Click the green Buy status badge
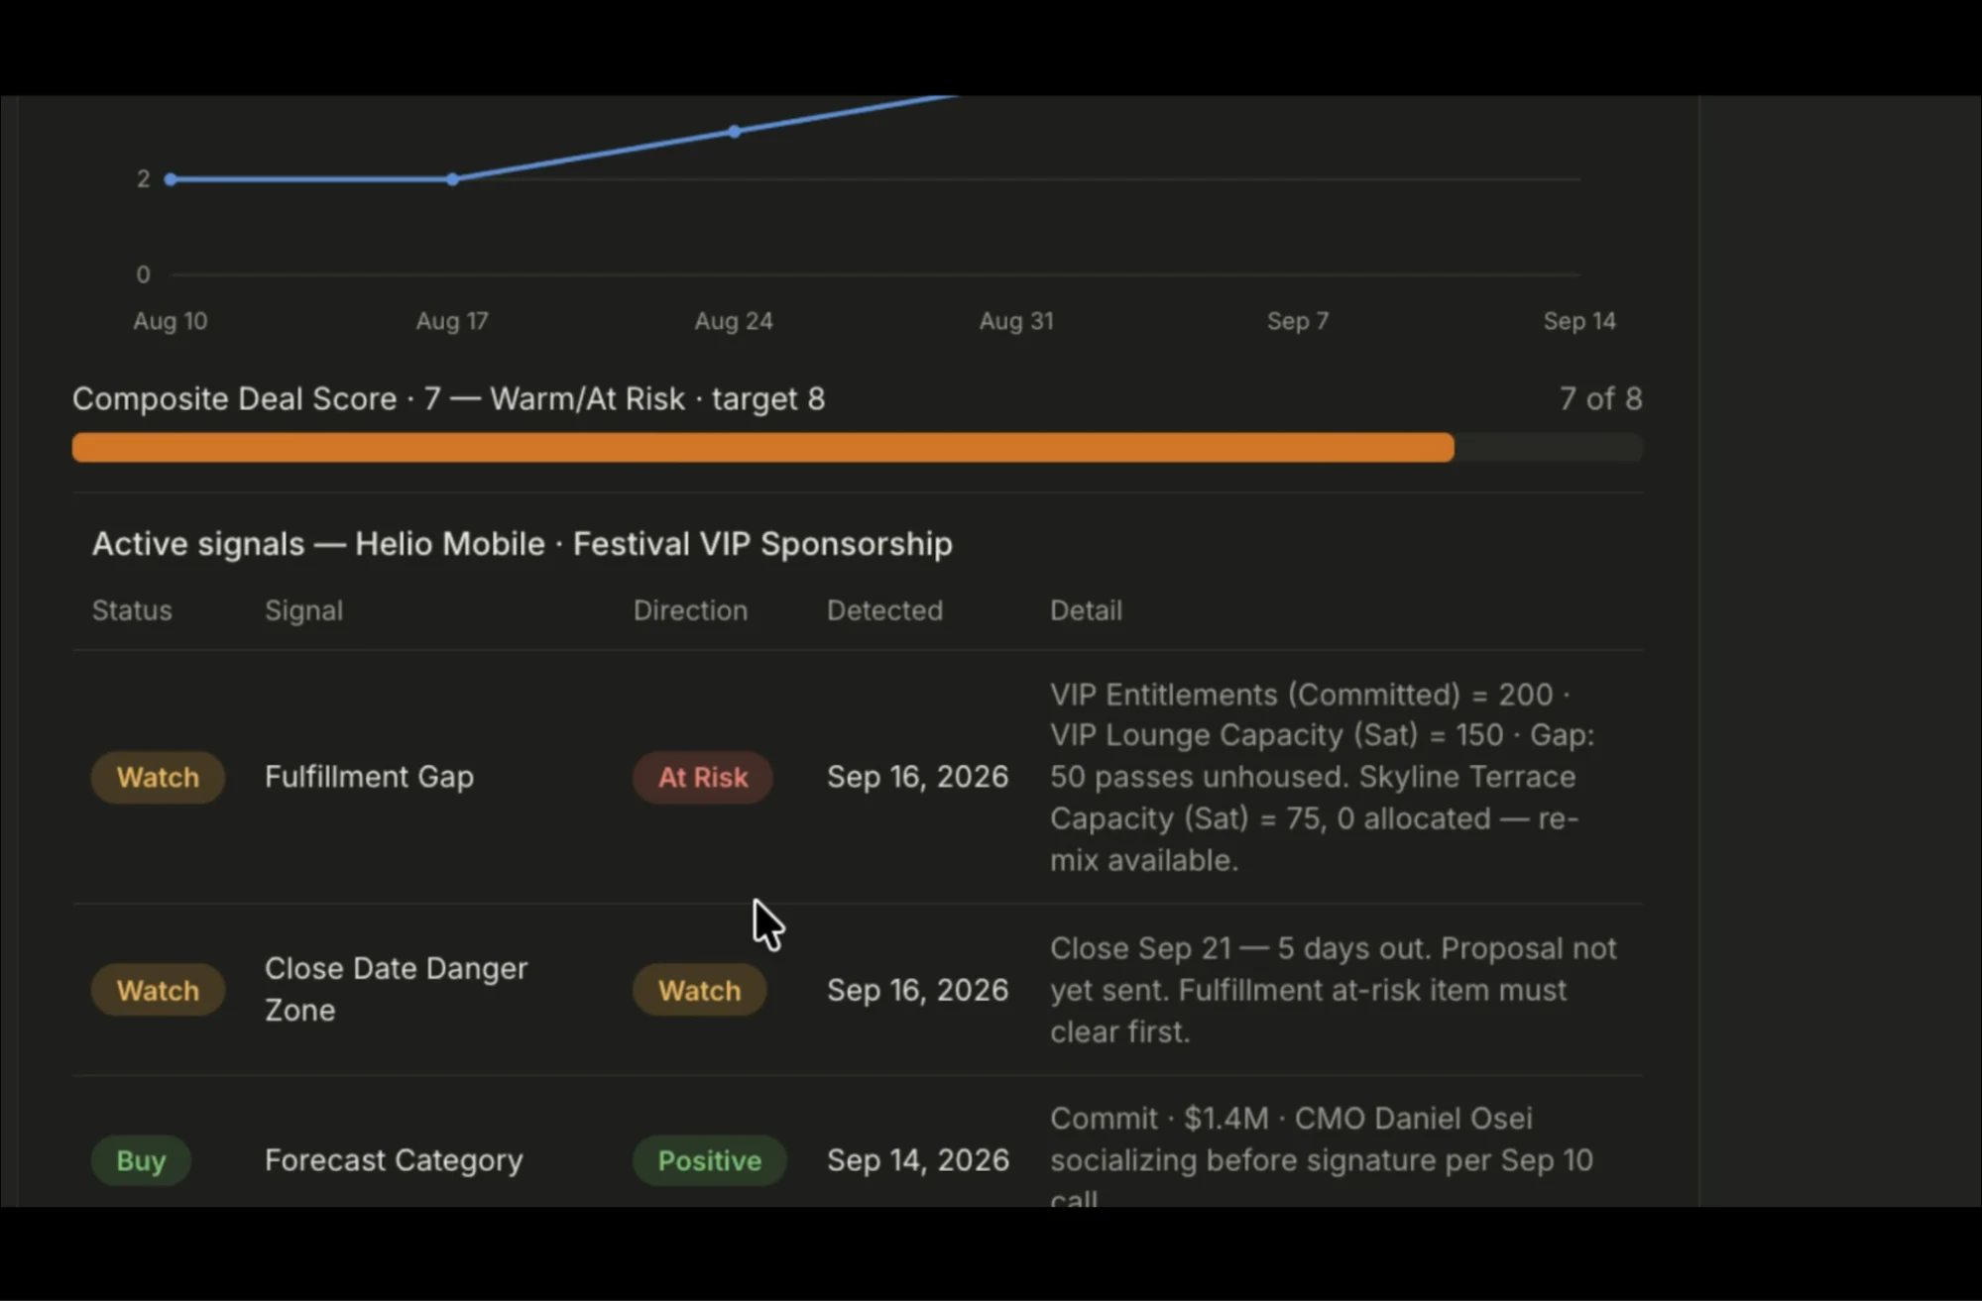The width and height of the screenshot is (1982, 1301). (x=141, y=1160)
